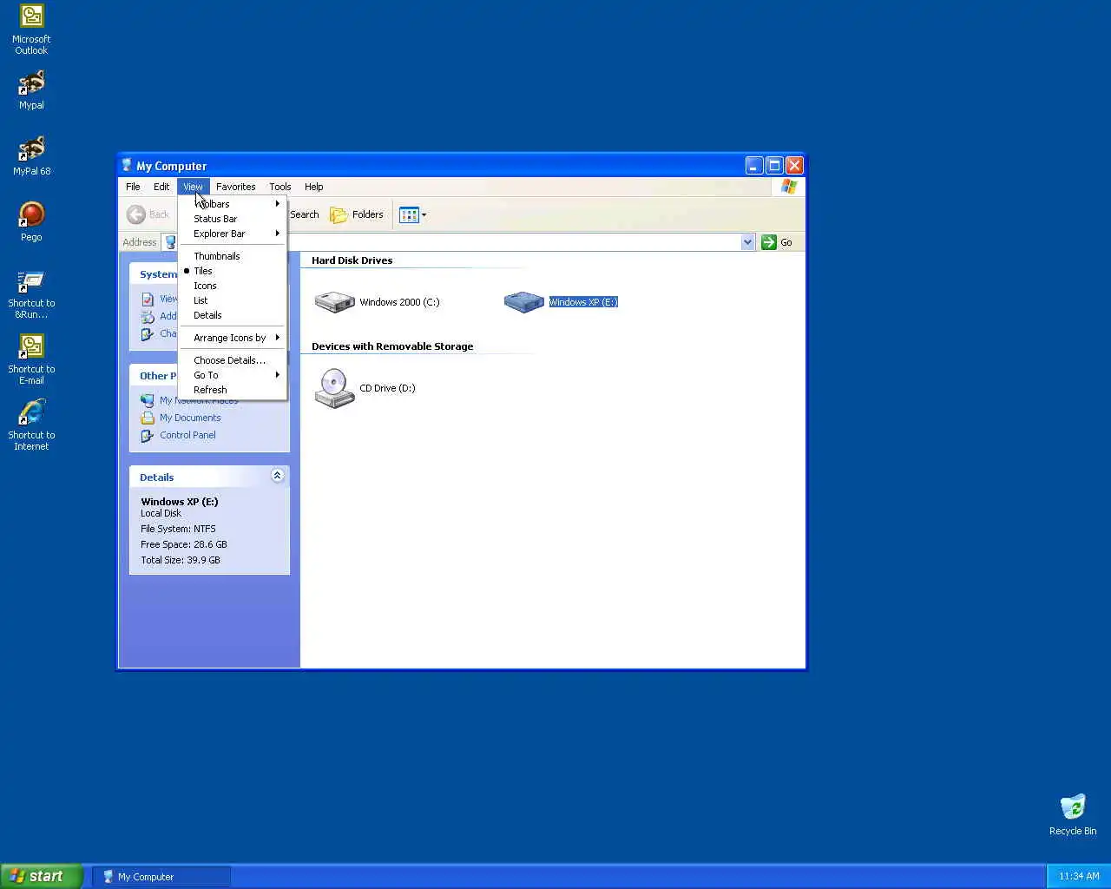Expand the Go To submenu
Image resolution: width=1111 pixels, height=889 pixels.
[233, 375]
